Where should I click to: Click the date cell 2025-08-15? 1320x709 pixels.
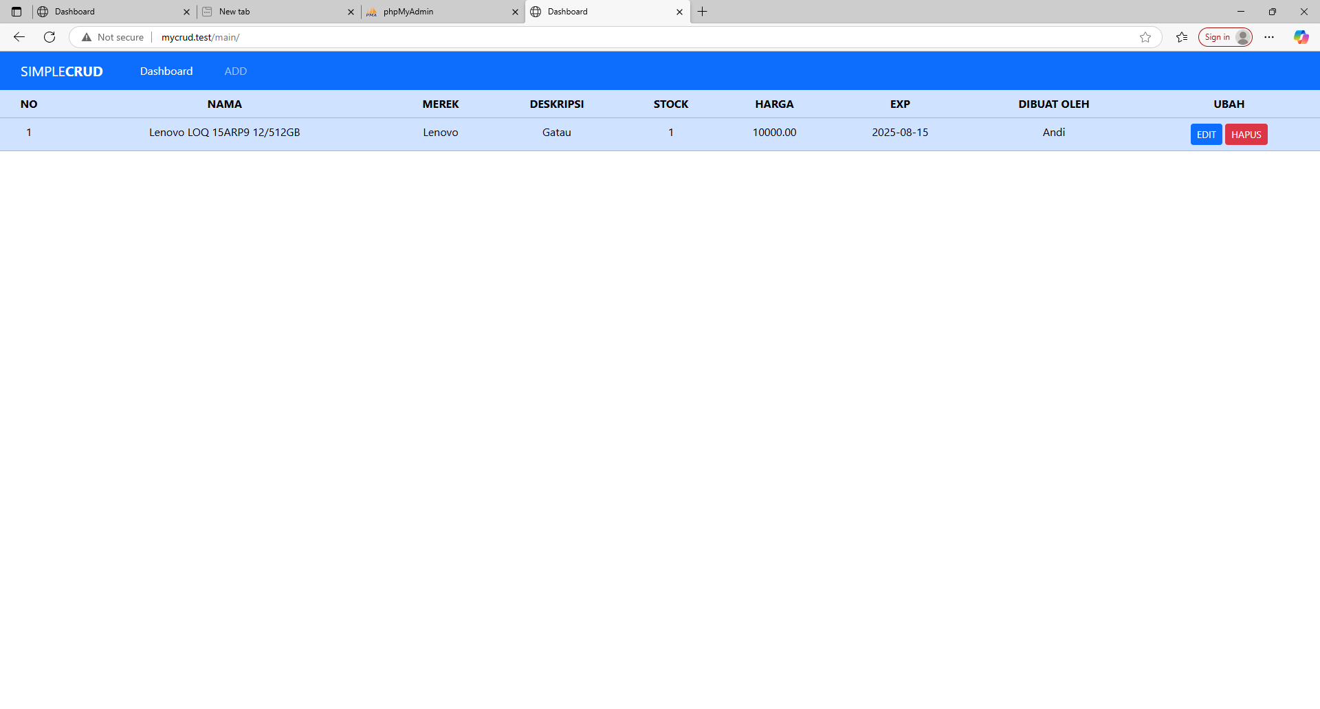click(900, 133)
